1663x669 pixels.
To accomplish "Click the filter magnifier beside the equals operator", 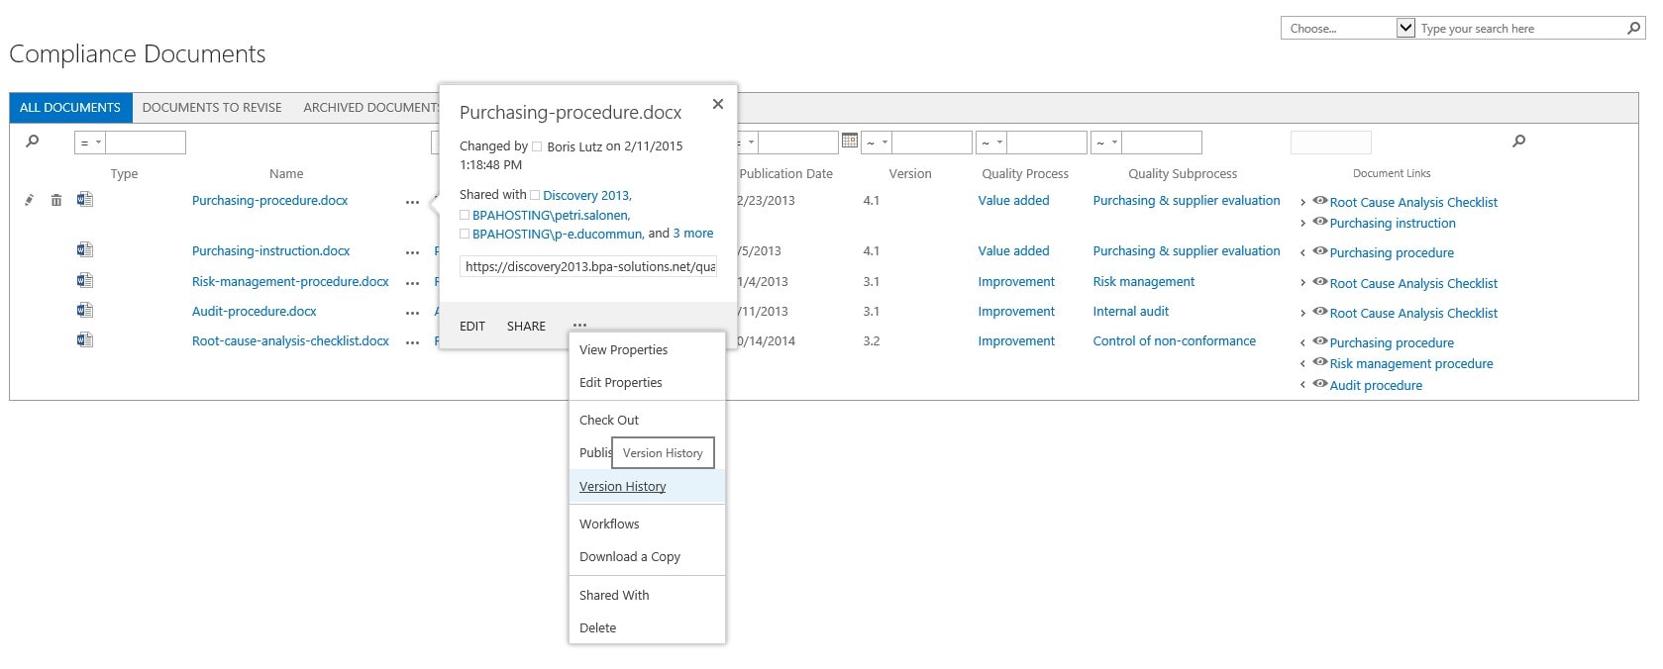I will click(32, 142).
